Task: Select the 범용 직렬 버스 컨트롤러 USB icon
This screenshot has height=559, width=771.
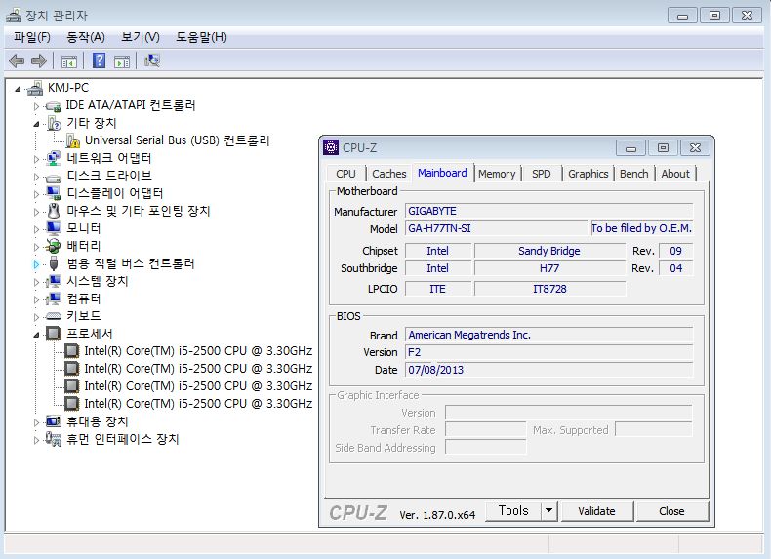Action: click(54, 263)
